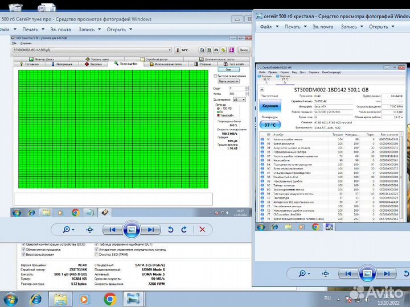Start slideshow in right кристалл viewer
The width and height of the screenshot is (410, 307).
coord(367,273)
